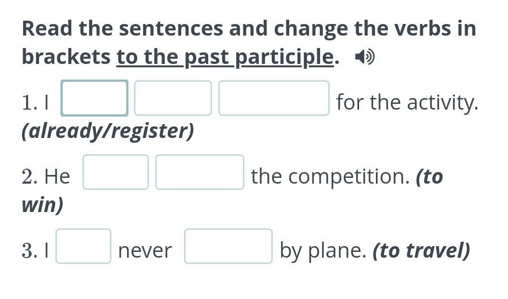508x299 pixels.
Task: Focus the first blank in sentence 1
Action: click(x=94, y=98)
